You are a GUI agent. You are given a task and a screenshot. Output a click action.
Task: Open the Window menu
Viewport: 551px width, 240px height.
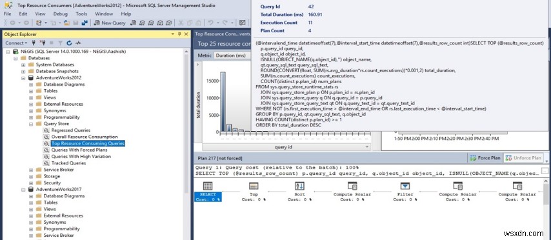pos(104,14)
